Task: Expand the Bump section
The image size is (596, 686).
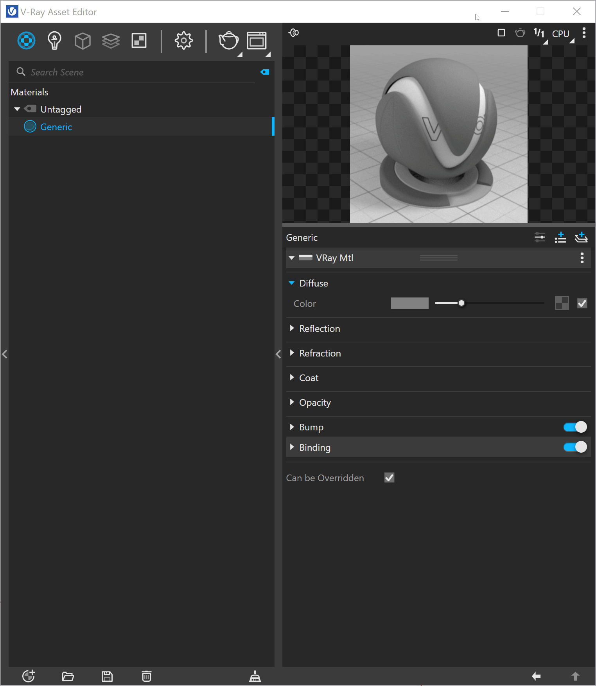Action: 292,427
